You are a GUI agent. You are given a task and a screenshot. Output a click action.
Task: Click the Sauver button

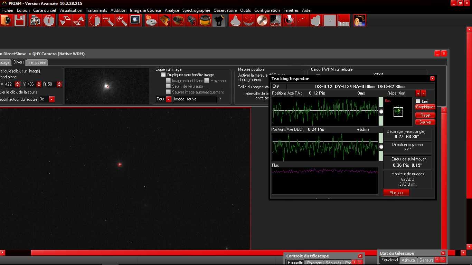pyautogui.click(x=425, y=122)
